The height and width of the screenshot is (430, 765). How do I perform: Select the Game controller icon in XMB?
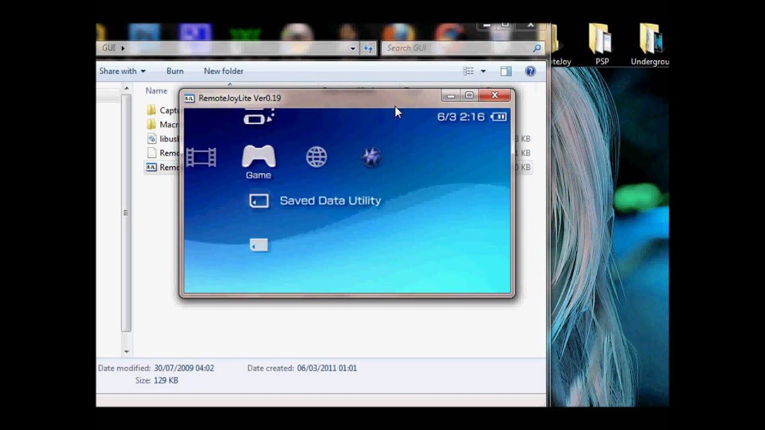[x=258, y=156]
